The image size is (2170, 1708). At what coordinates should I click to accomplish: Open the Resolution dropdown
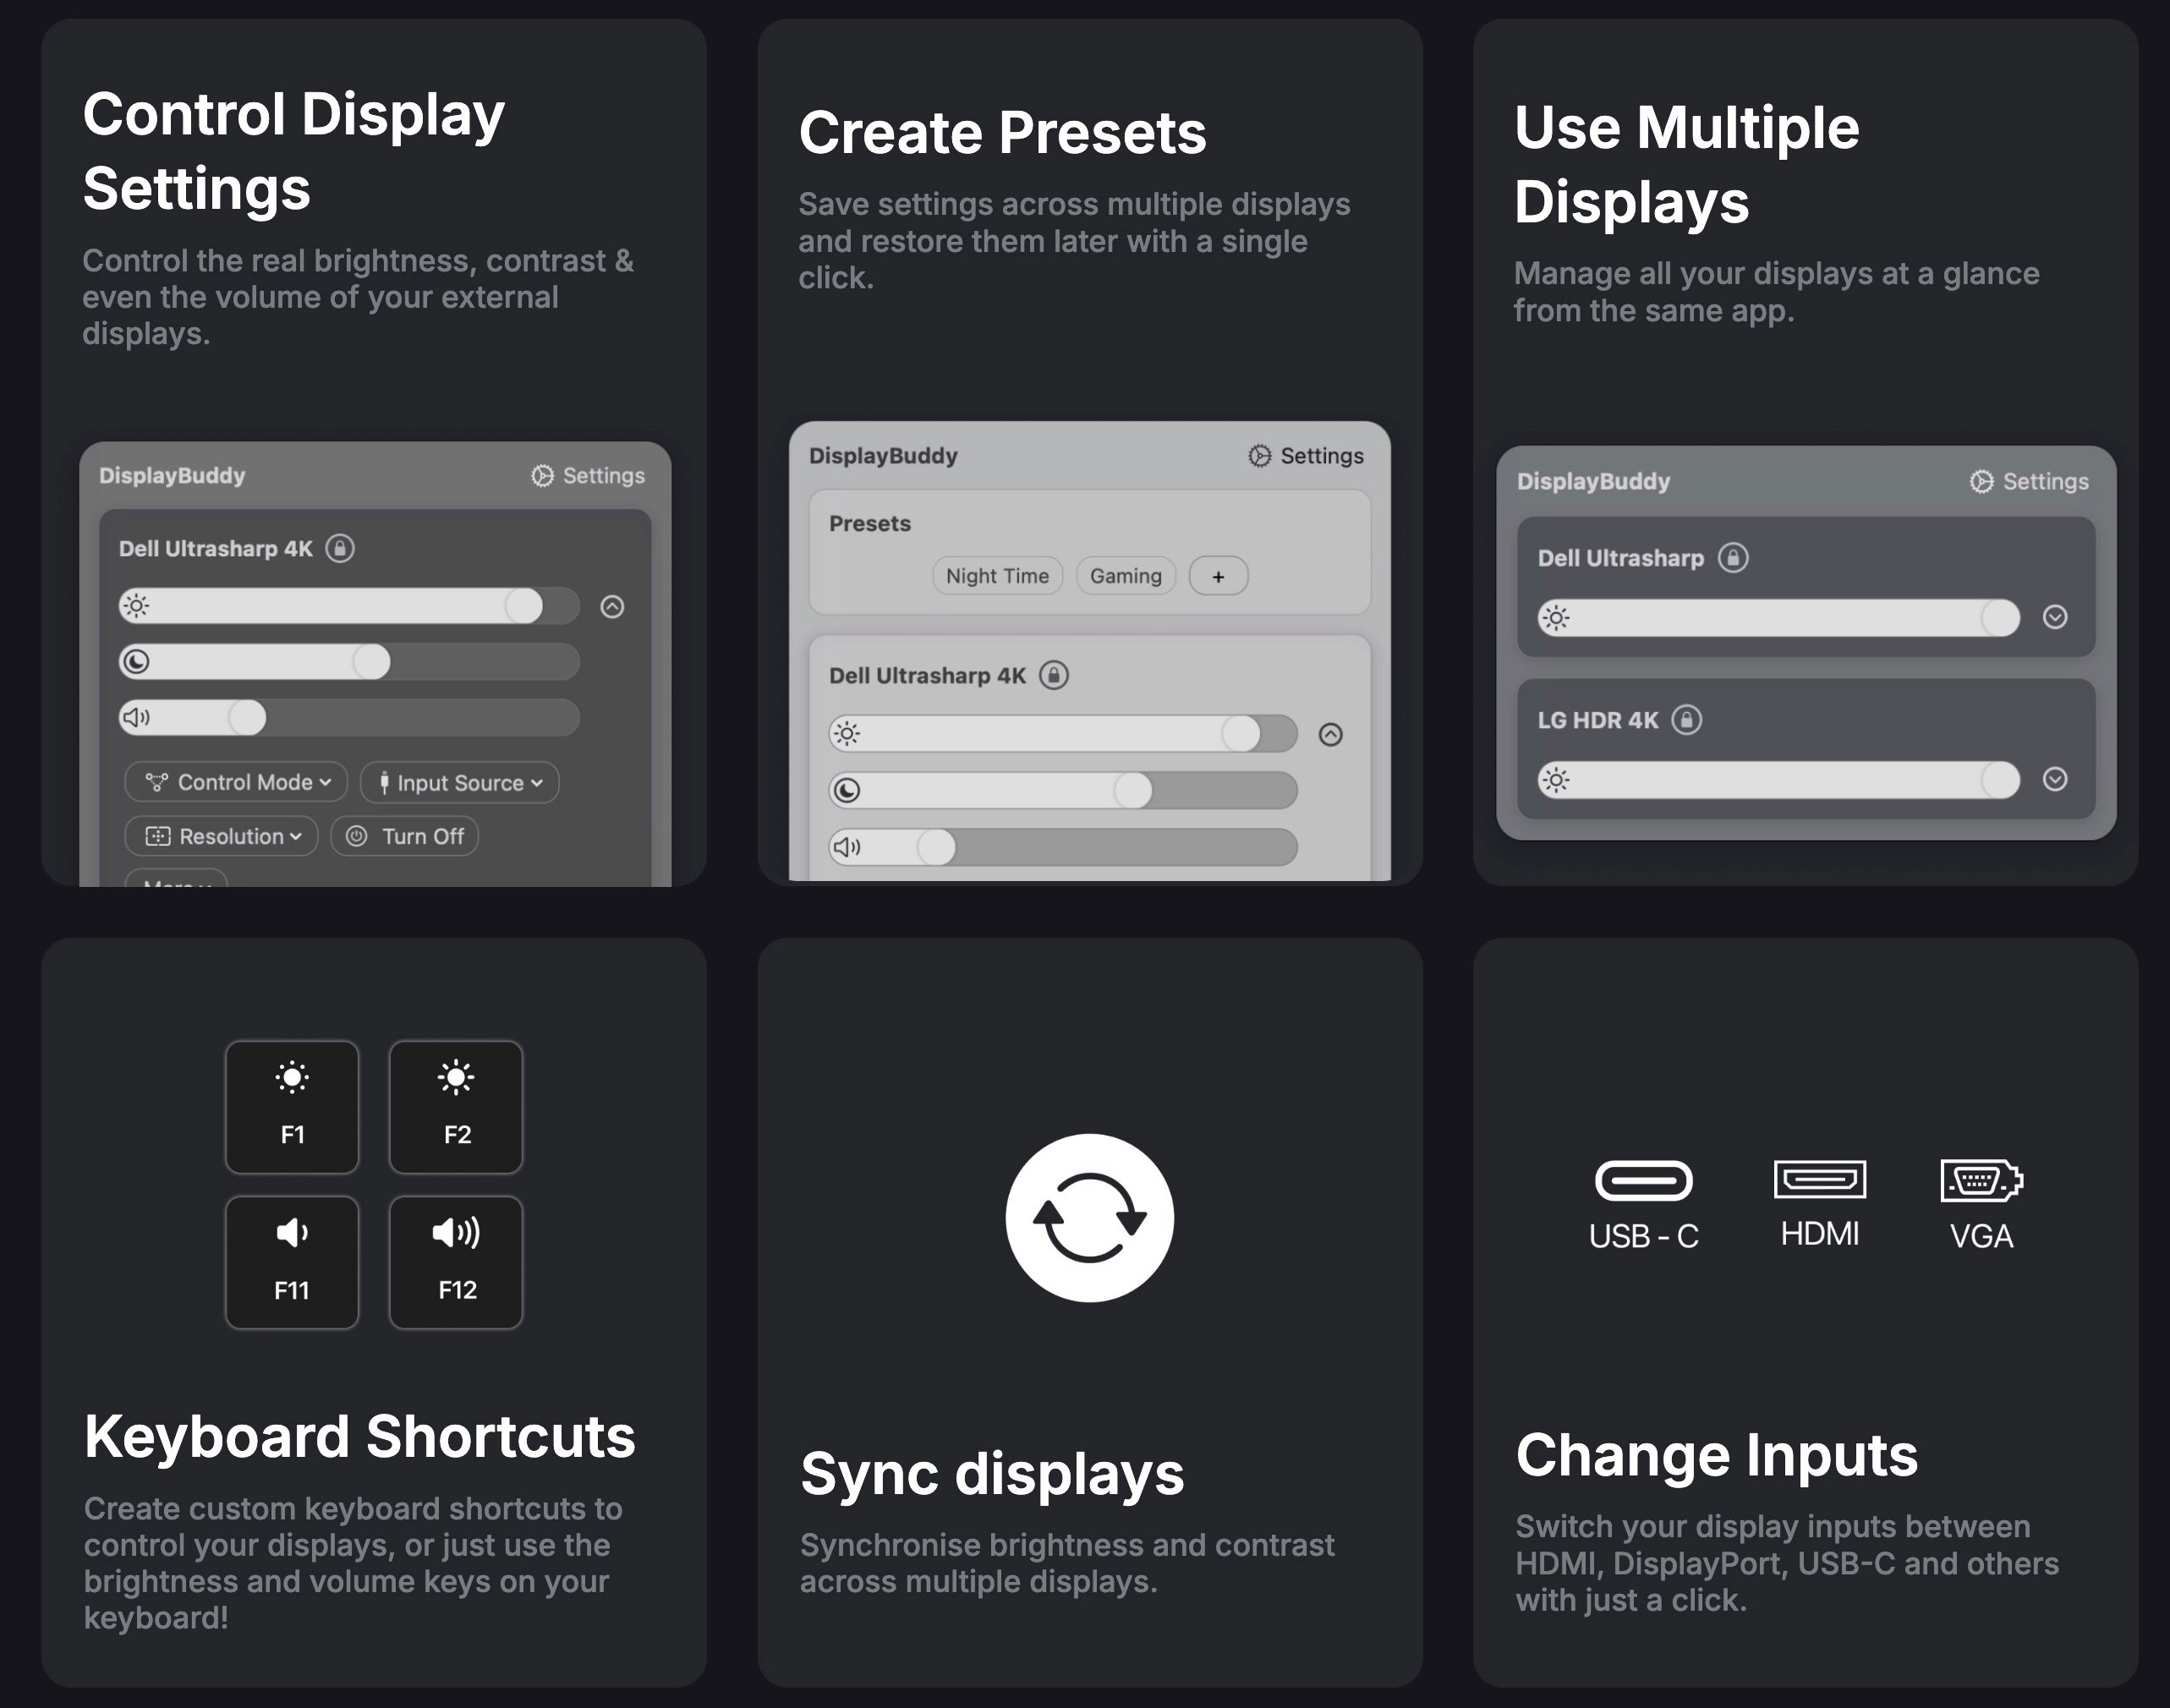[x=222, y=837]
